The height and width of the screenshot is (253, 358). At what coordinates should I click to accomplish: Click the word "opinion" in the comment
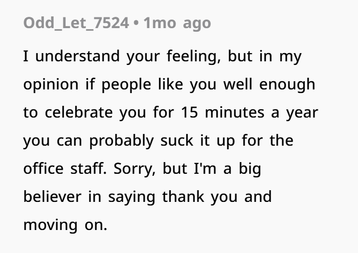tap(51, 85)
